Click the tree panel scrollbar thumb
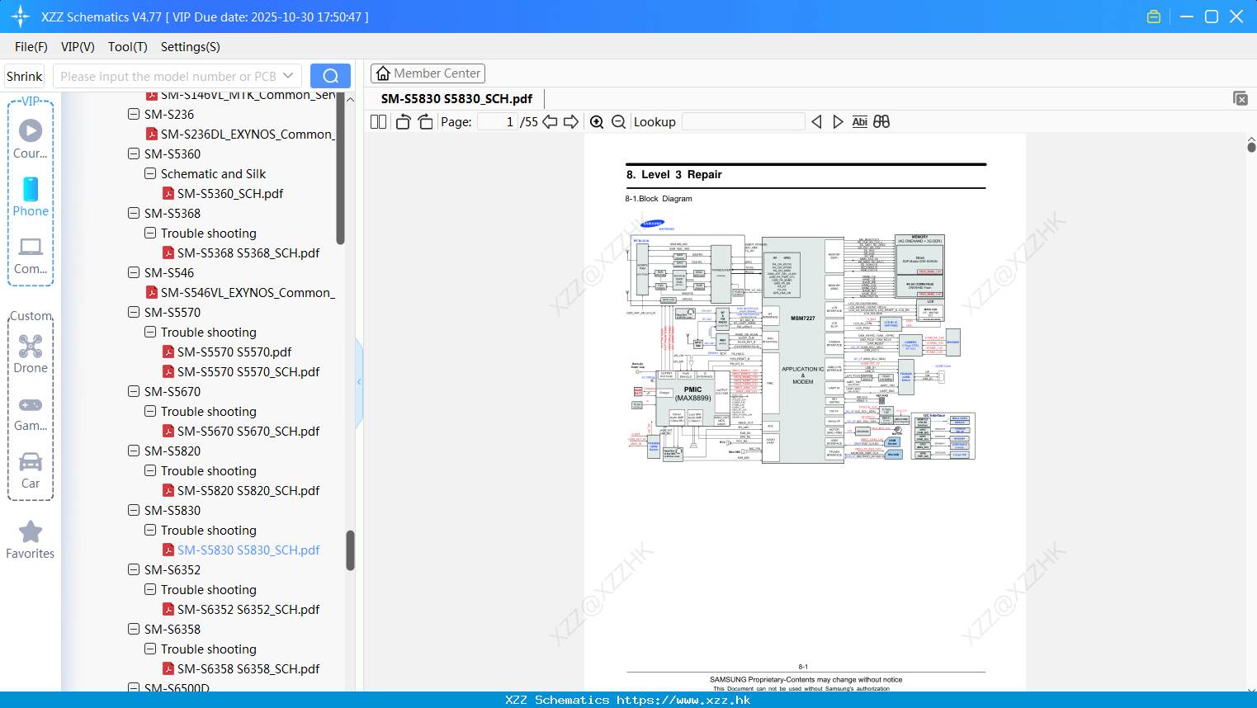The width and height of the screenshot is (1257, 708). pyautogui.click(x=350, y=550)
